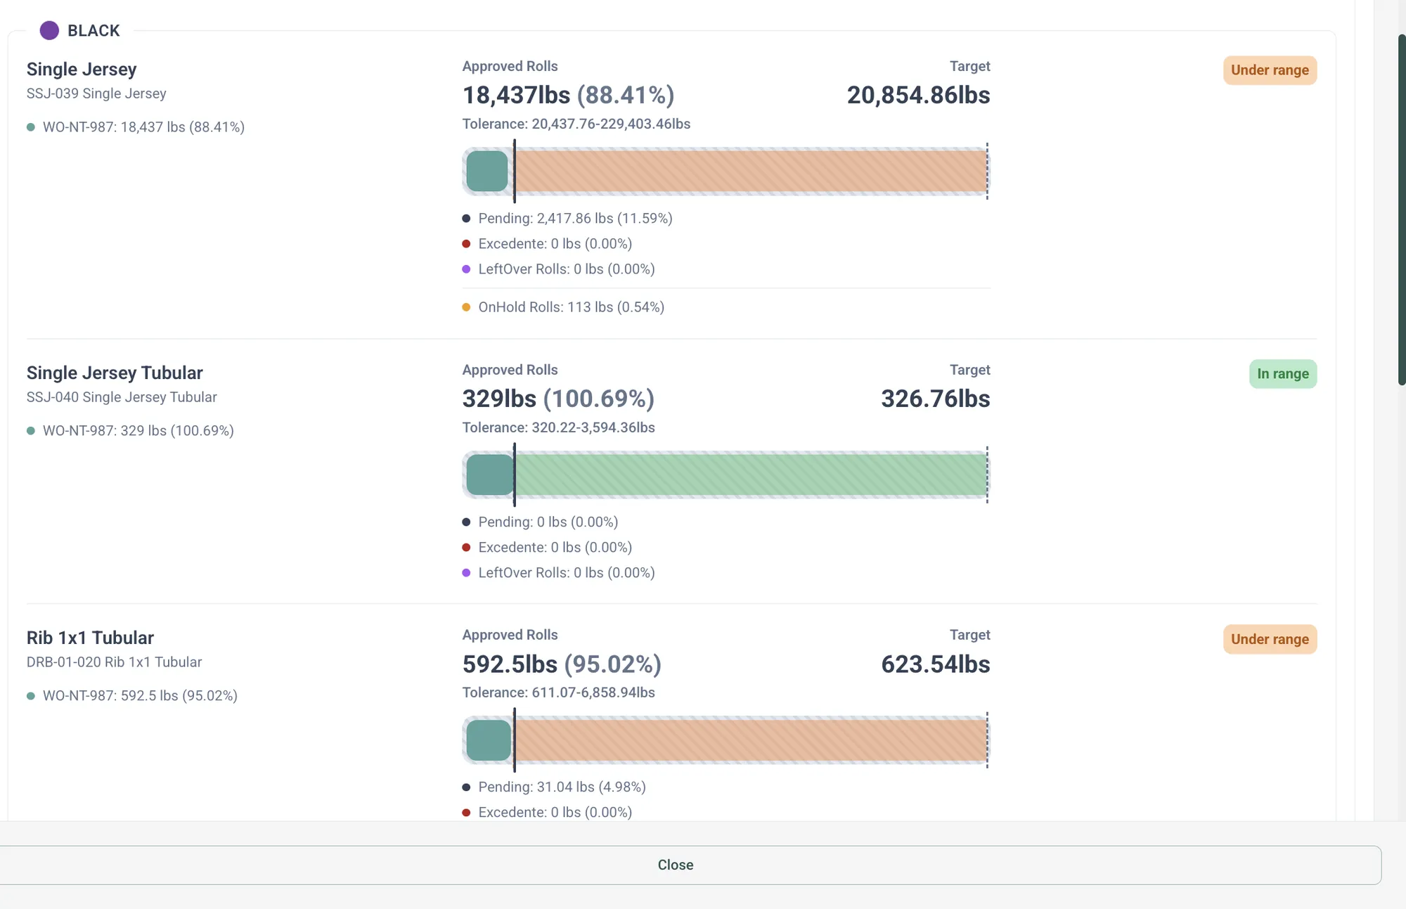The height and width of the screenshot is (909, 1406).
Task: Click Tolerance: 20,437.76-229,403.46lbs text
Action: click(x=576, y=124)
